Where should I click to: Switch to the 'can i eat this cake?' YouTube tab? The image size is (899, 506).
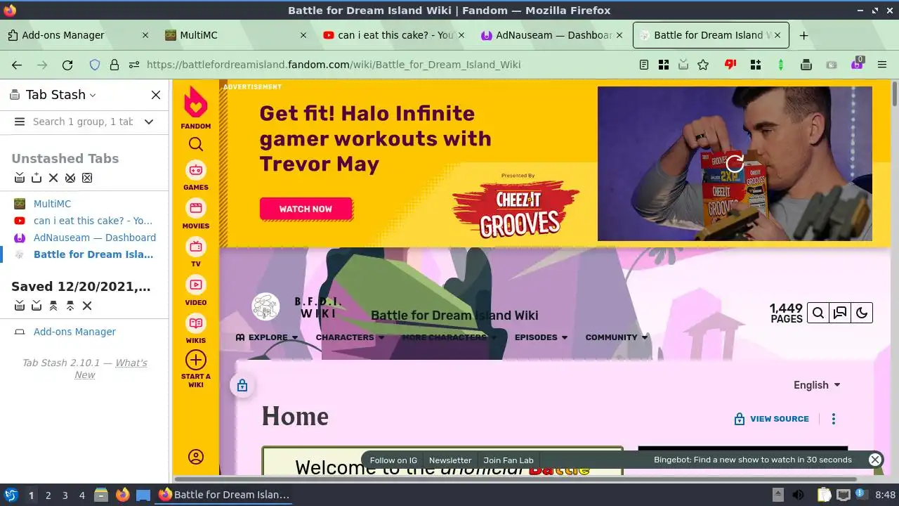pos(393,35)
